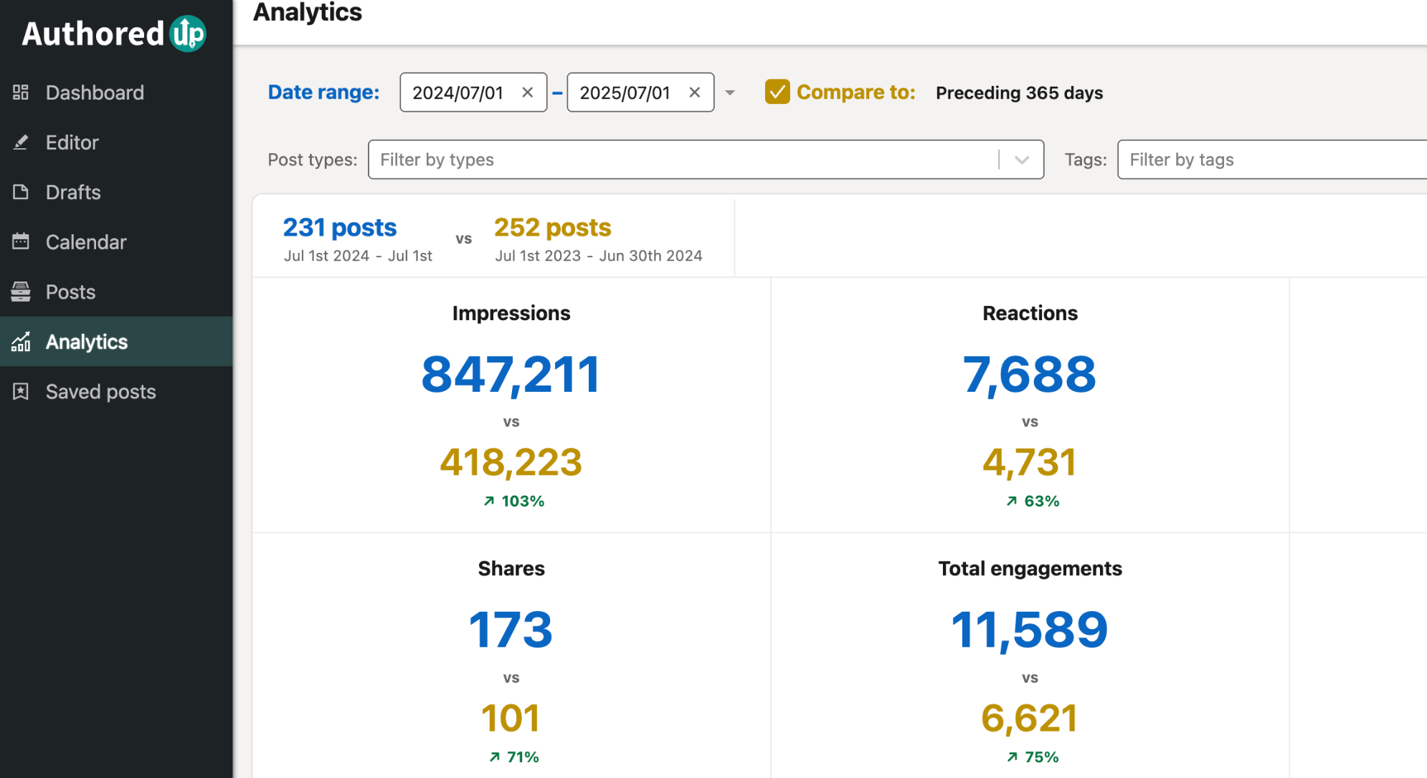1427x778 pixels.
Task: Click the 231 posts link
Action: point(340,228)
